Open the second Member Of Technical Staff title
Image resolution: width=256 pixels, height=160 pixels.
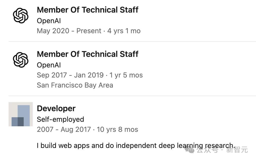pos(88,54)
